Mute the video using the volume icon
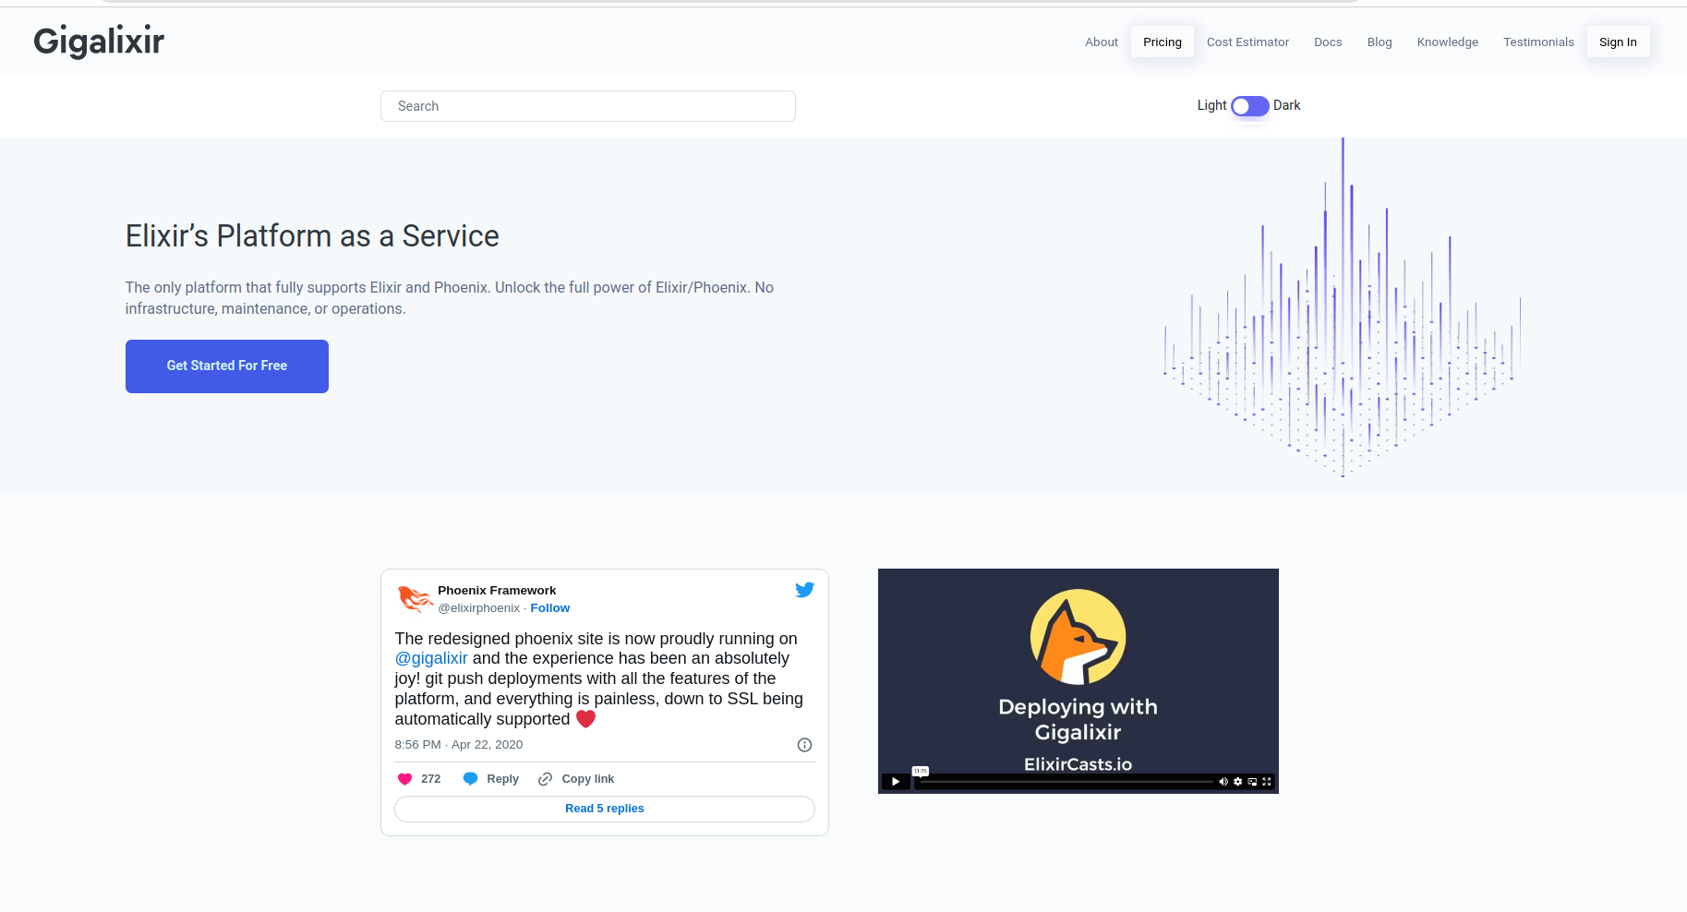This screenshot has height=912, width=1687. (1223, 782)
